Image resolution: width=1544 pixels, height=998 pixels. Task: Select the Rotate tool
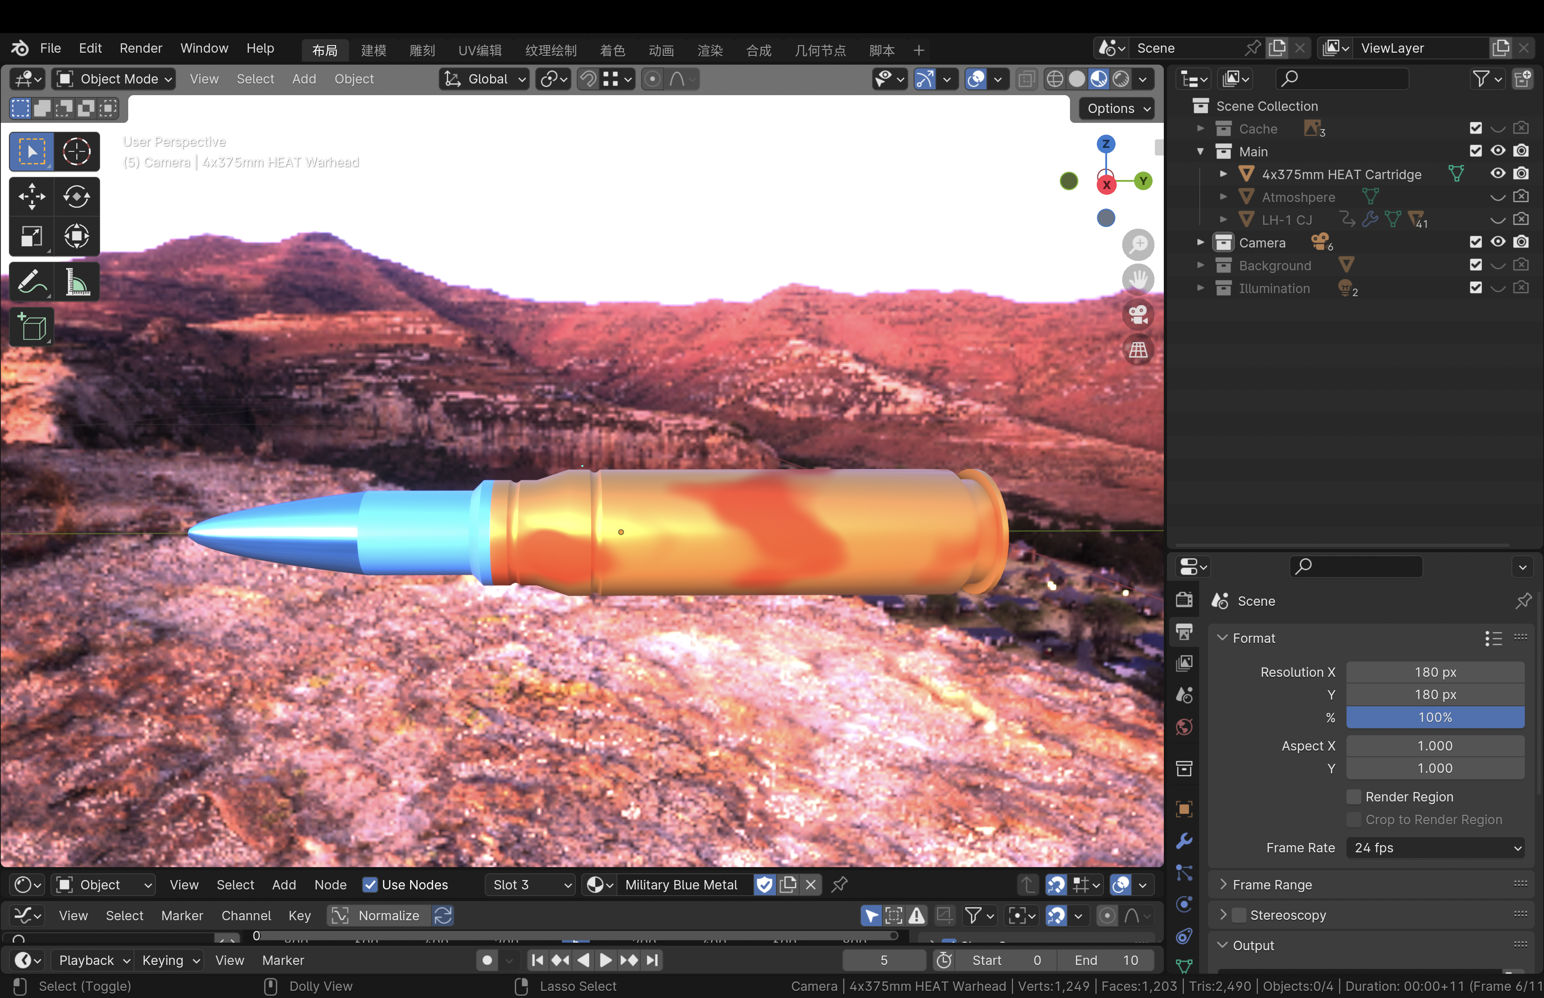click(76, 197)
